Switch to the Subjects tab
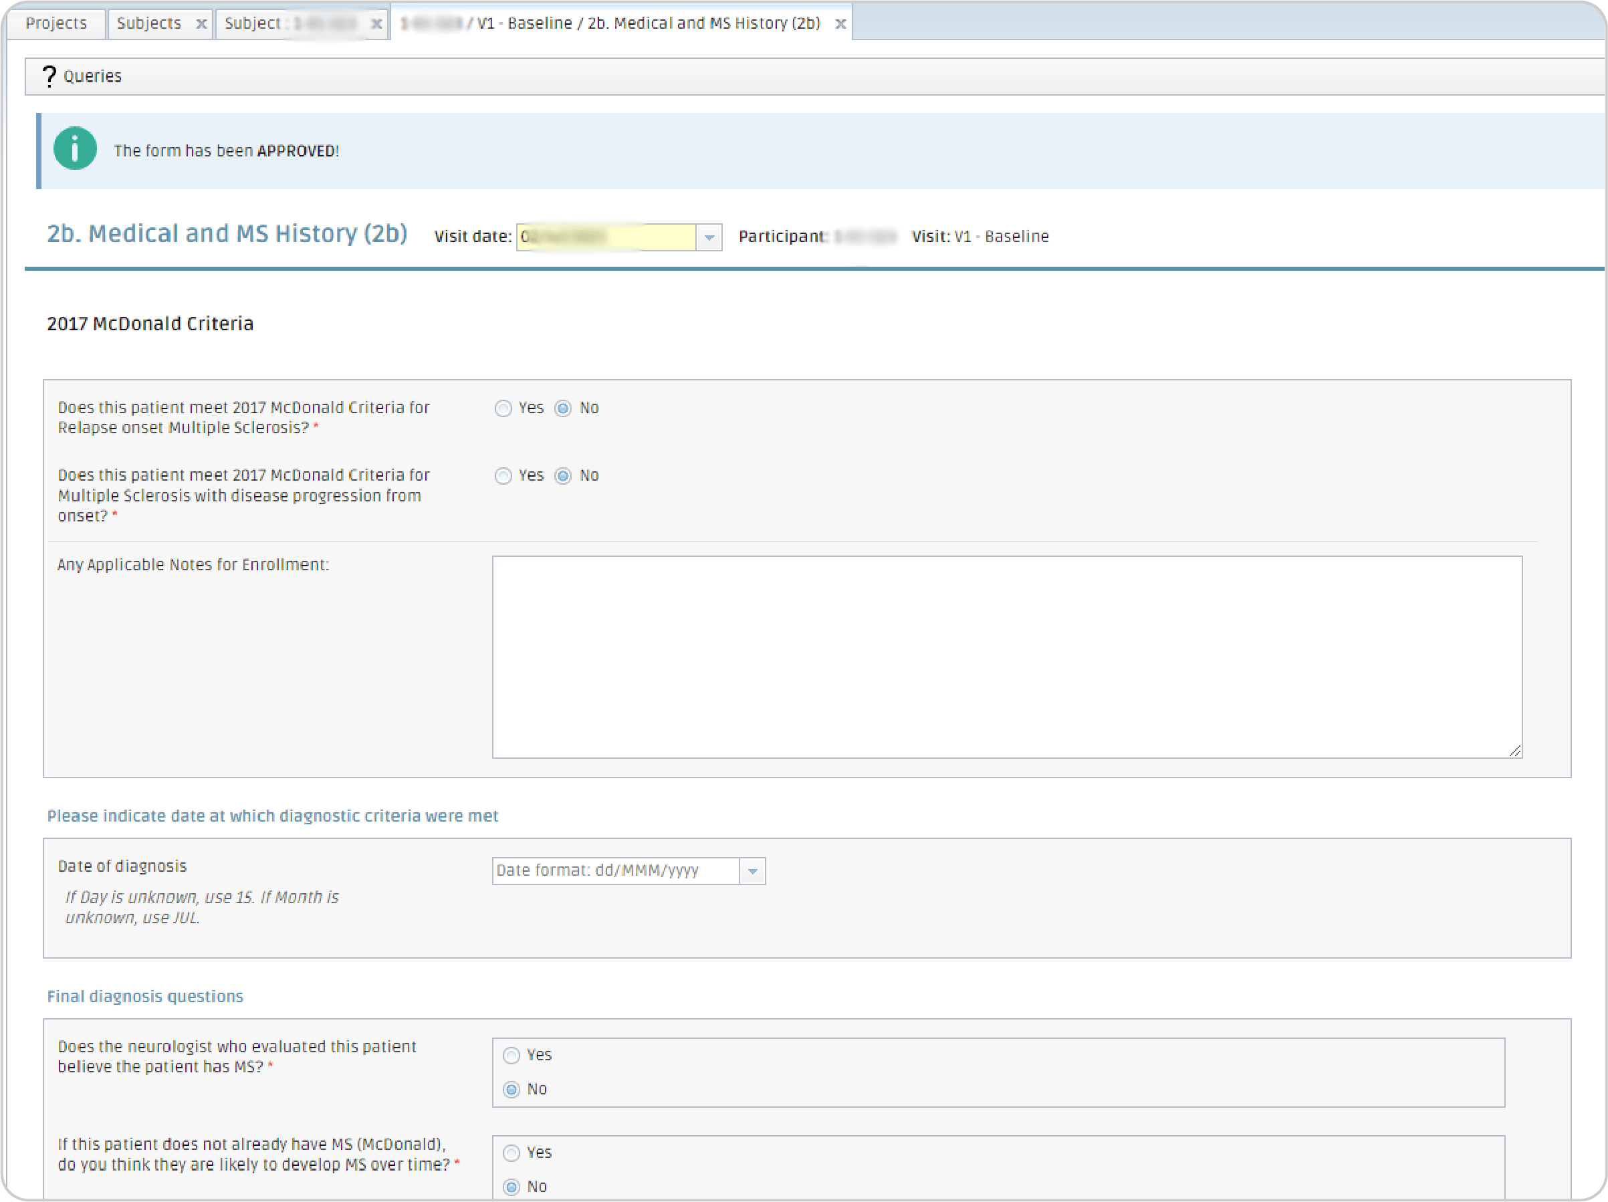Screen dimensions: 1608x1202 (149, 24)
